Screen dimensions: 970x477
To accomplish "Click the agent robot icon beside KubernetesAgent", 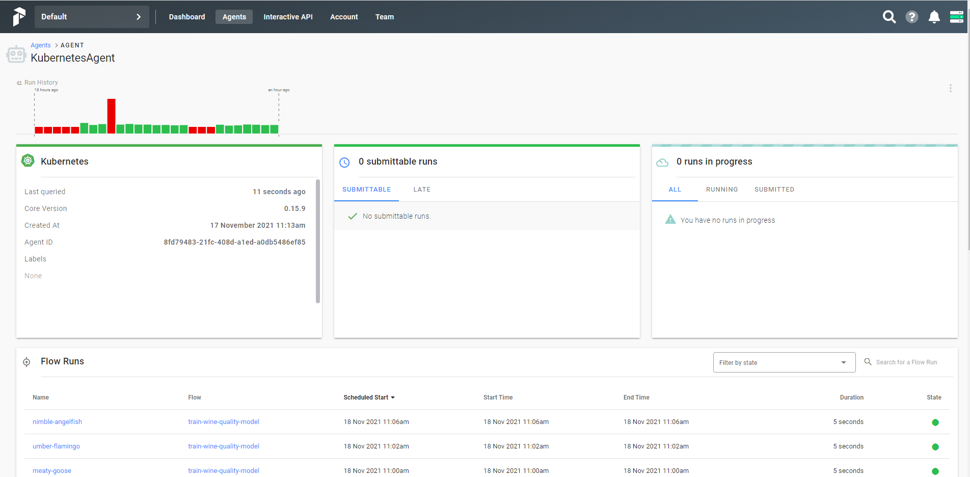I will click(x=16, y=54).
